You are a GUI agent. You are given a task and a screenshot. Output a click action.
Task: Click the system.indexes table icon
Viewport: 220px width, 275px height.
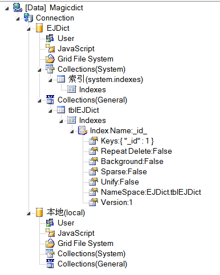[61, 79]
